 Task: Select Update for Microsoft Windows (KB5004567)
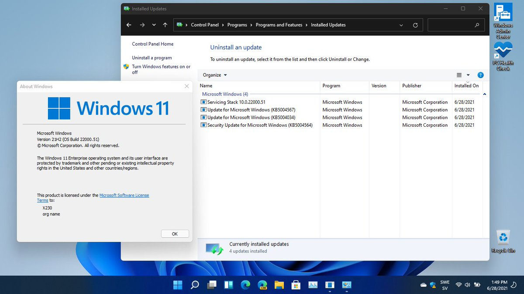(340, 110)
